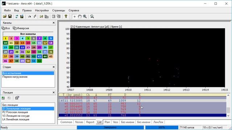
Task: Toggle channel 18 purple swatch
Action: 51,43
